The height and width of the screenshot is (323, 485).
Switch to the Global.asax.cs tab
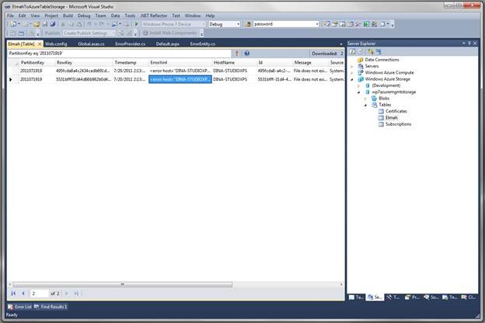(x=91, y=44)
